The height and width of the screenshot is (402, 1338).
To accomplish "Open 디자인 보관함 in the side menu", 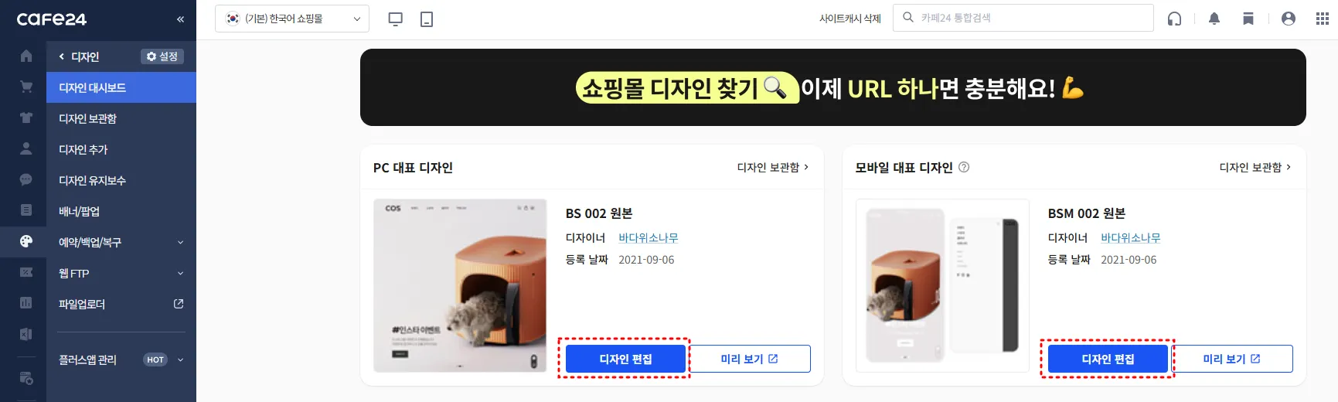I will tap(121, 118).
